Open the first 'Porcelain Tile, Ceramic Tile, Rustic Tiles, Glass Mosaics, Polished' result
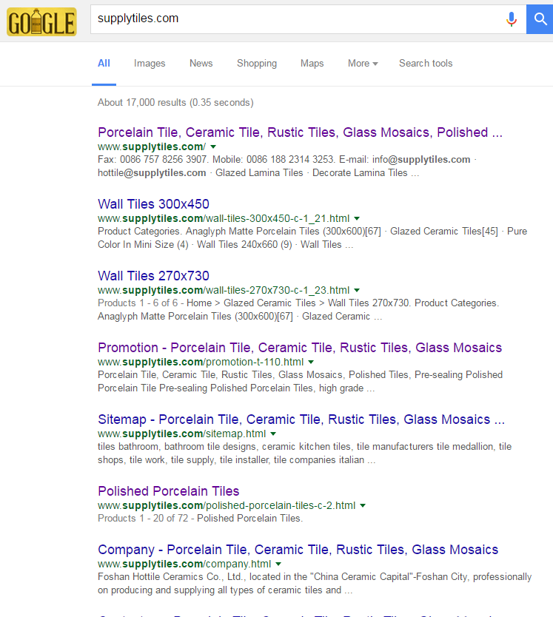 click(x=300, y=132)
